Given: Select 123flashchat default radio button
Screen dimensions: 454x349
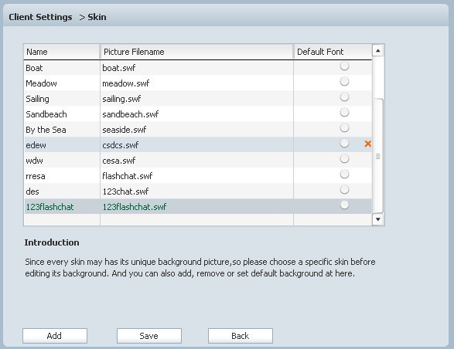Looking at the screenshot, I should [344, 205].
